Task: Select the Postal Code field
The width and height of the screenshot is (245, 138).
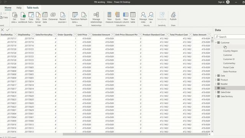Action: [229, 67]
